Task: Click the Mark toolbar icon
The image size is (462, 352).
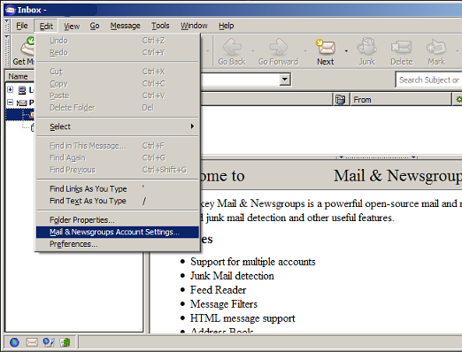Action: pos(436,47)
